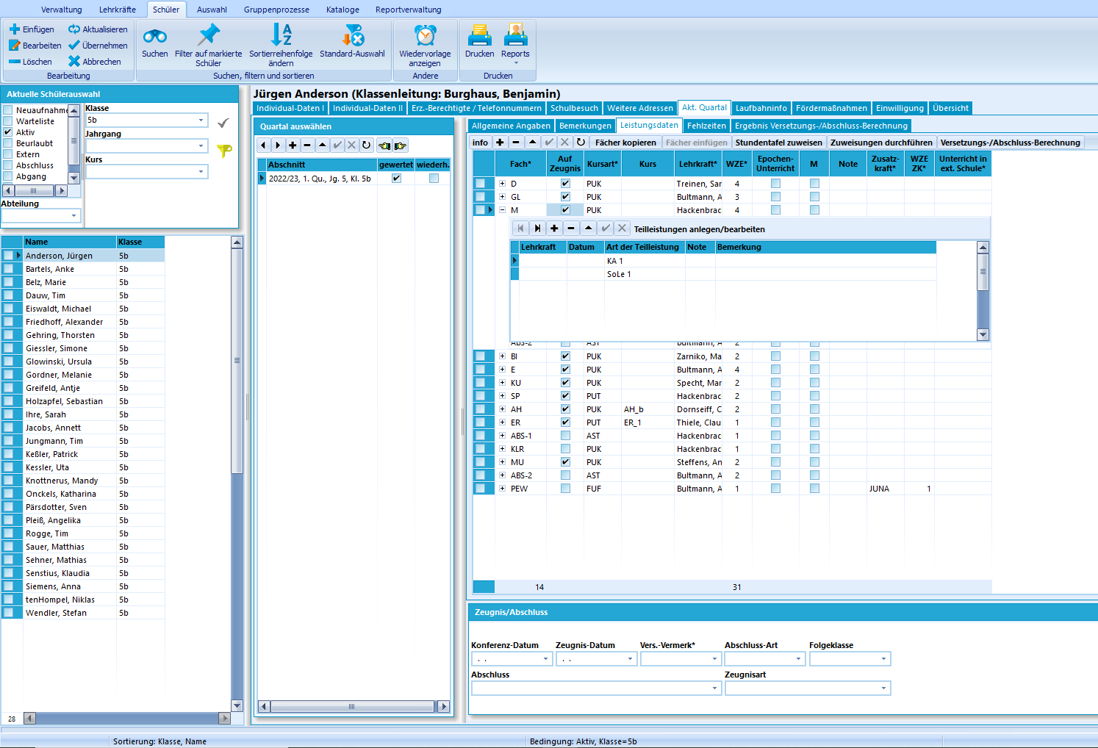
Task: Refresh the Quartal auswählen list
Action: click(x=367, y=145)
